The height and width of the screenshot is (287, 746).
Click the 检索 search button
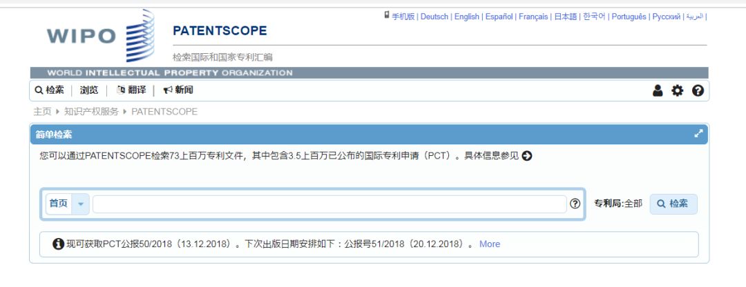pyautogui.click(x=673, y=204)
